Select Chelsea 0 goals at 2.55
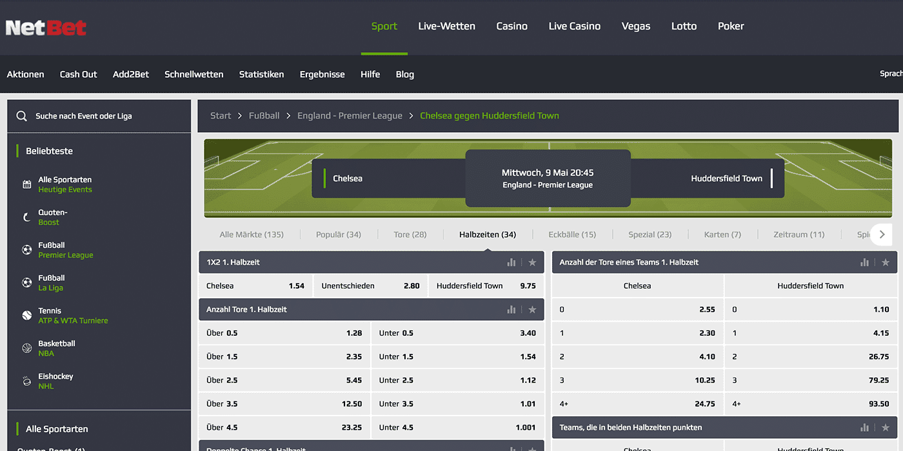Viewport: 903px width, 451px height. point(638,310)
